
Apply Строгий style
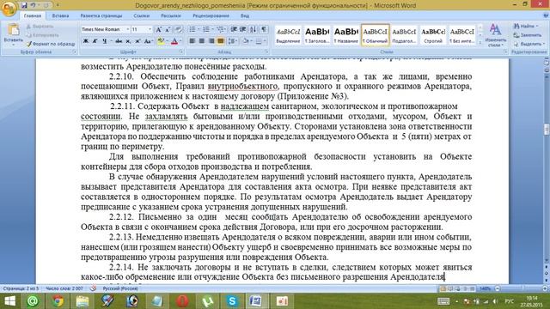433,34
